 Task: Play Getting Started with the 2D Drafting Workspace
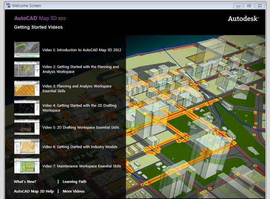(79, 108)
